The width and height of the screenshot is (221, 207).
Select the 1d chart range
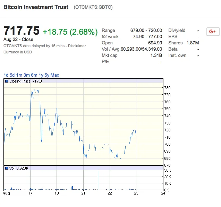[x=6, y=75]
